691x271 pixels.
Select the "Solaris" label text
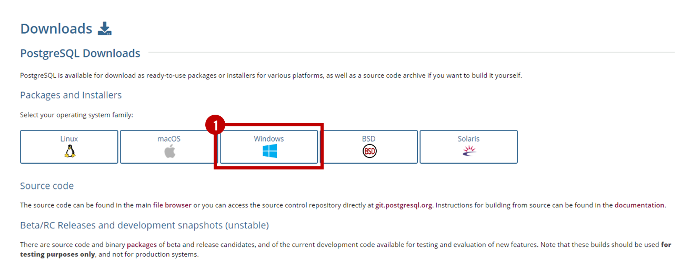(468, 139)
